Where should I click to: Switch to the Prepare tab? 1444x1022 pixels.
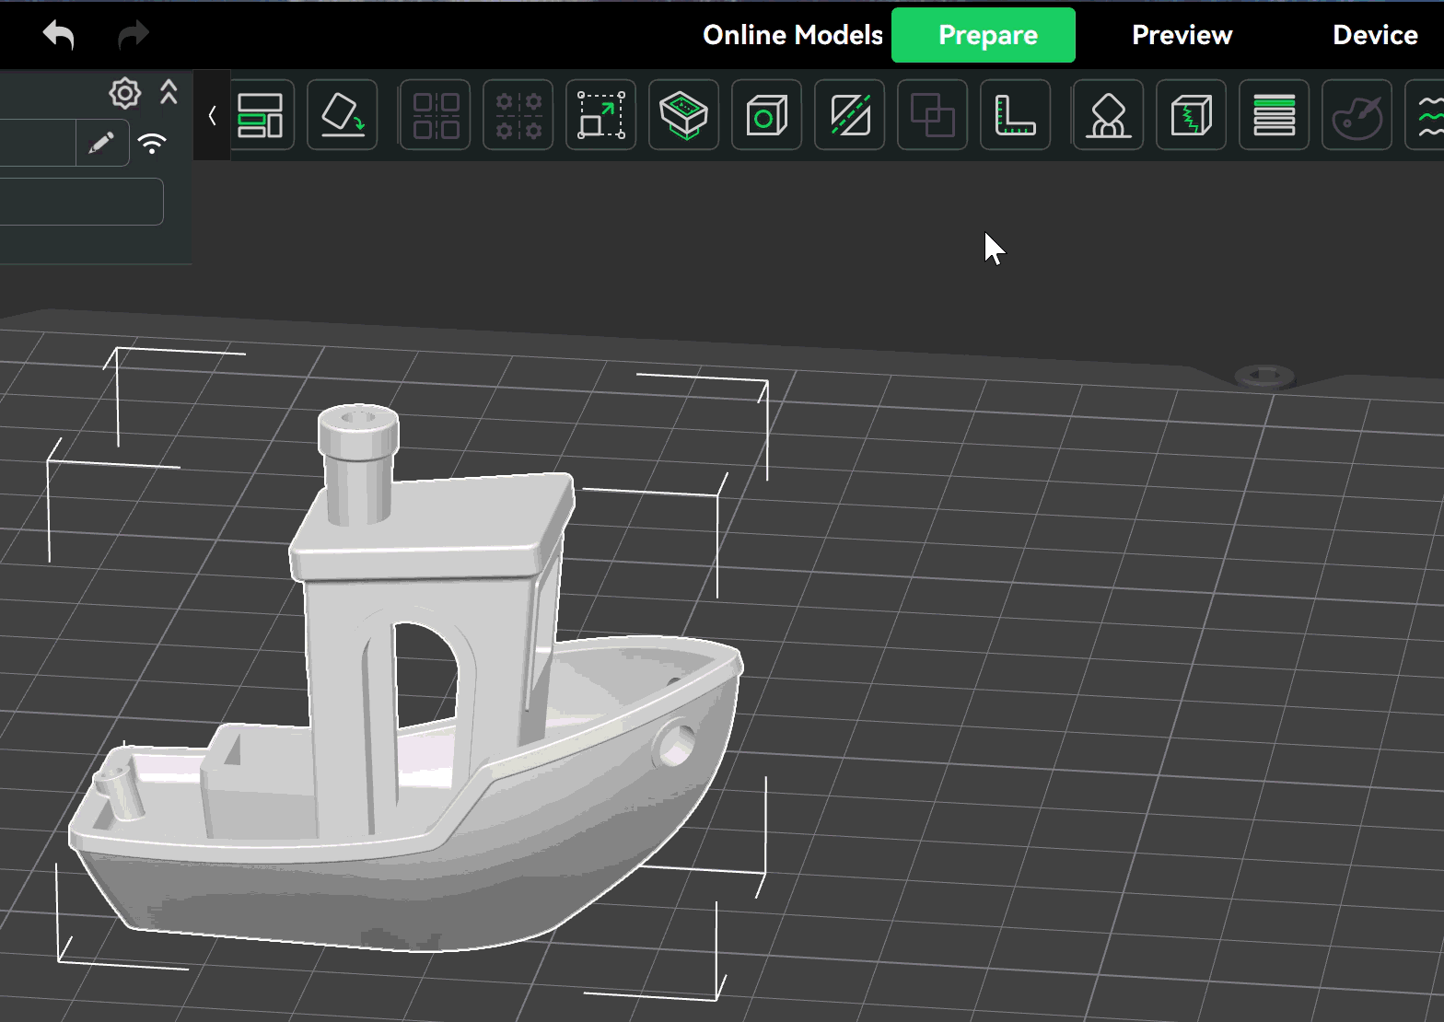(983, 35)
